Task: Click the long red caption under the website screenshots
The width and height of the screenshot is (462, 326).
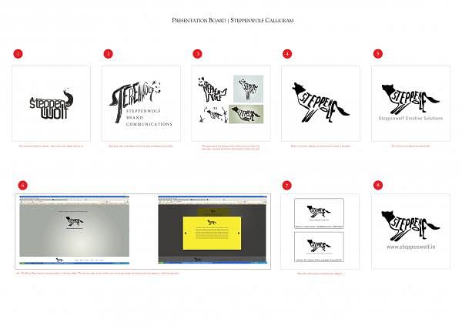Action: tap(97, 273)
